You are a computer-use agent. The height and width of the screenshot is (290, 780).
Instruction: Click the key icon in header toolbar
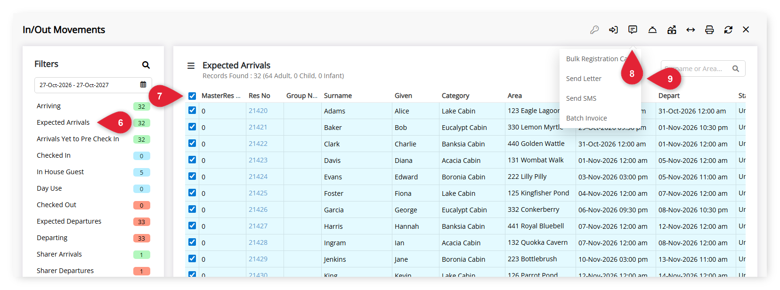point(594,30)
